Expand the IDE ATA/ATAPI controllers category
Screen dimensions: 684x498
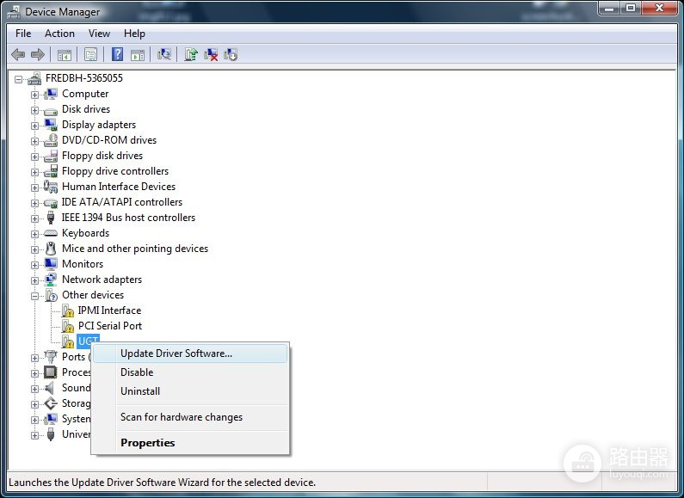point(34,203)
